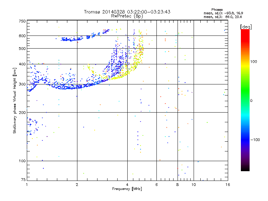Click the '750' y-axis tick label
Viewport: 268px width, 201px height.
22,21
